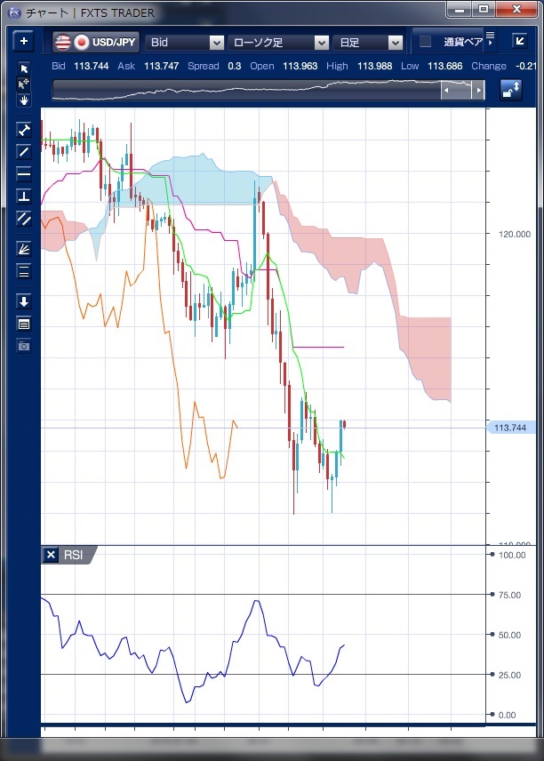Expand the 日足 timeframe dropdown

click(369, 42)
